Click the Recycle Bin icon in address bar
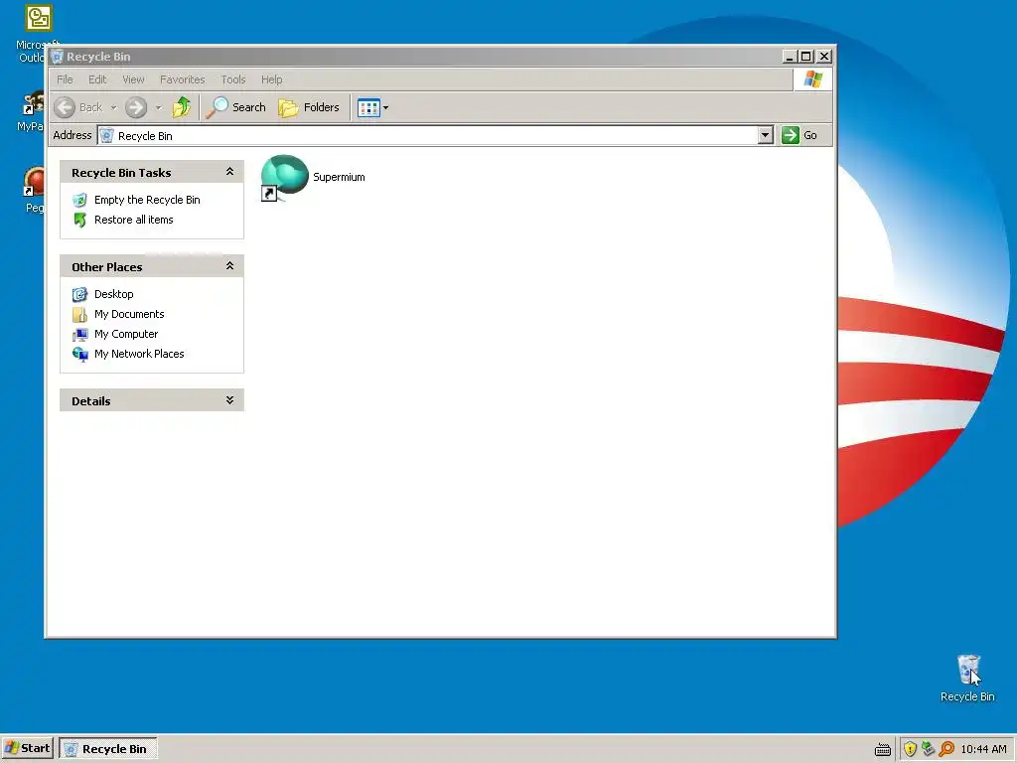The width and height of the screenshot is (1017, 763). (x=107, y=135)
